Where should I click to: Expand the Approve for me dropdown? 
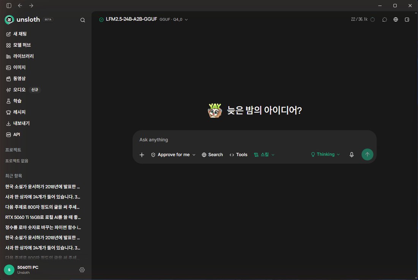point(173,155)
